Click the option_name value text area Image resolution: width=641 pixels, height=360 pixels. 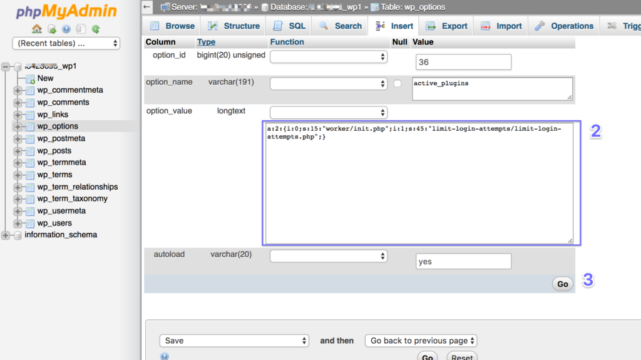(492, 89)
